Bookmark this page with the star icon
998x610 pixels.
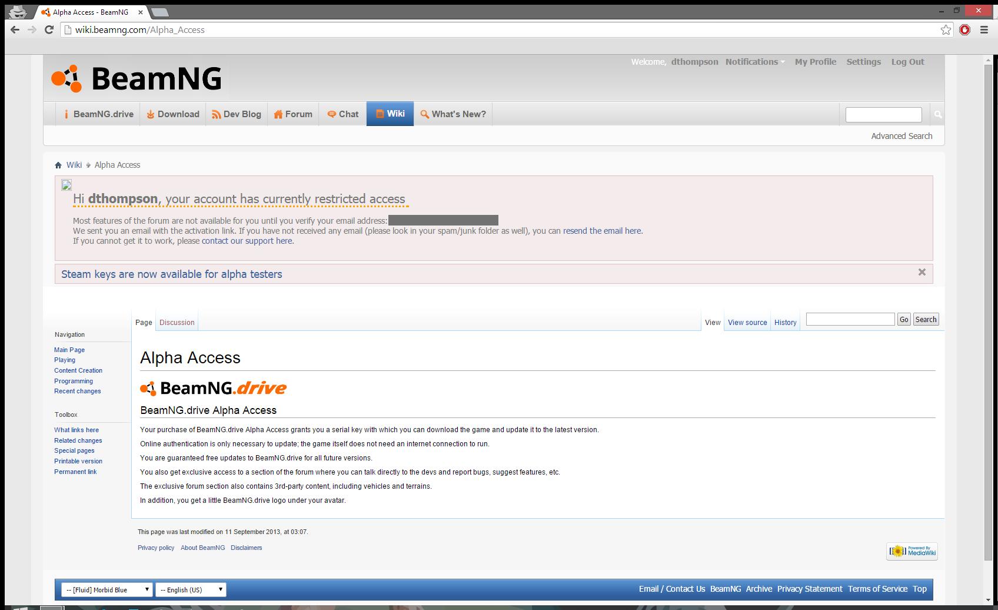946,29
